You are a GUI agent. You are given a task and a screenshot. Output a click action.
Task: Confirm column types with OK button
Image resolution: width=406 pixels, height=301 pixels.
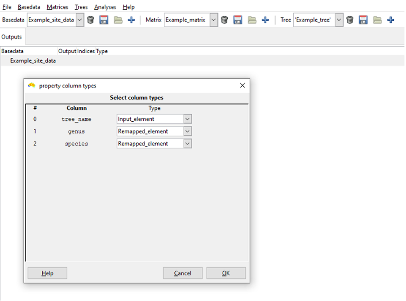(x=226, y=273)
